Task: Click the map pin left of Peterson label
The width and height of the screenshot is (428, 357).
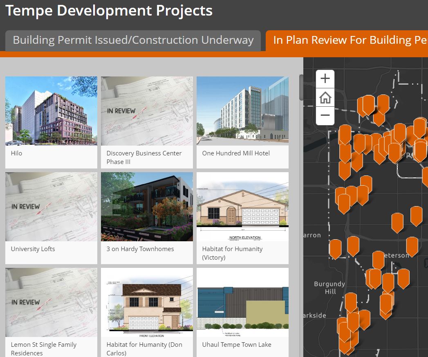Action: 378,258
